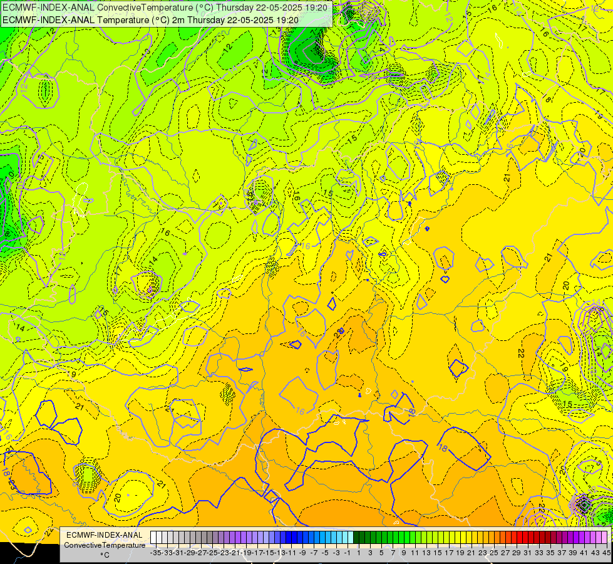Click legend scale label '-25'
Screen dimensions: 613x564
[212, 553]
